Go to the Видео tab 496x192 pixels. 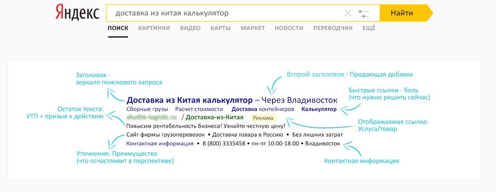tap(190, 28)
